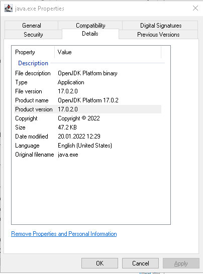
Task: Select the Original filename row
Action: (87, 155)
